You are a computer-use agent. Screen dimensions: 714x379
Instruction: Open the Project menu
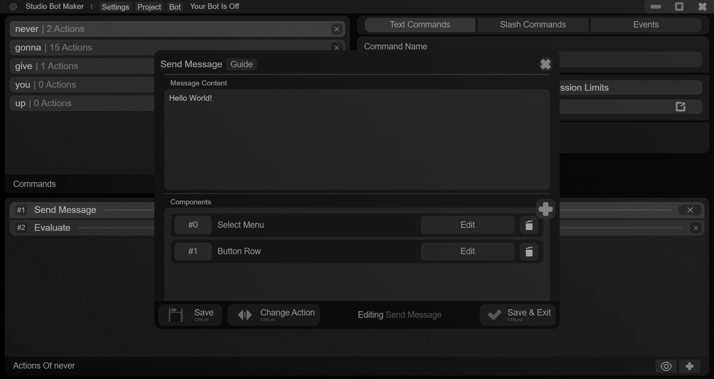tap(149, 6)
